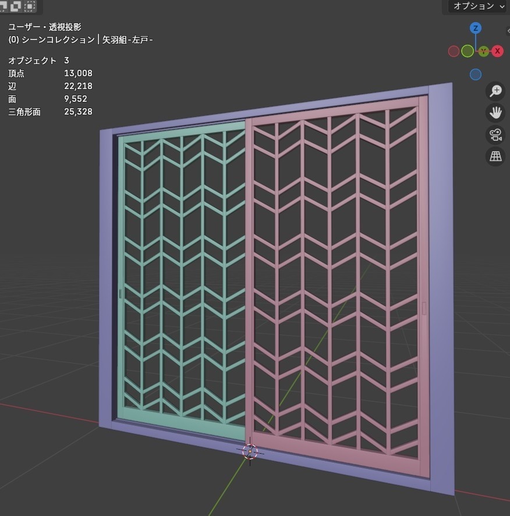The image size is (510, 516).
Task: Click the ユーザー・透視投影 view label
Action: [x=44, y=27]
